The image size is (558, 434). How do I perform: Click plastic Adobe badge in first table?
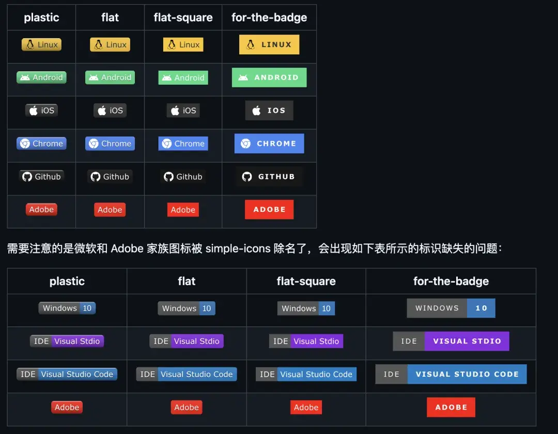(x=42, y=210)
